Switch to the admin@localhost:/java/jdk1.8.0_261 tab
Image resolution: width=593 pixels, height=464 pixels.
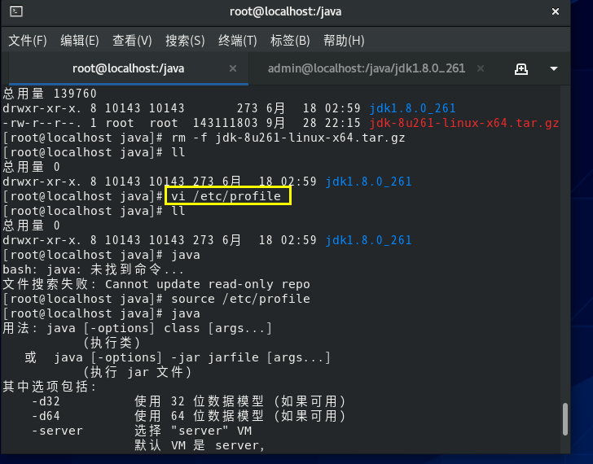click(x=366, y=68)
